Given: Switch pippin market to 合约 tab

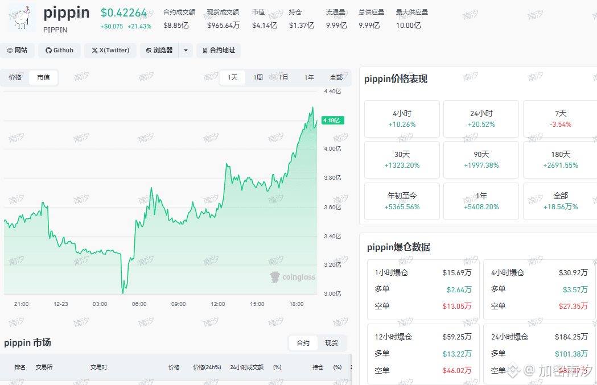Looking at the screenshot, I should point(303,343).
